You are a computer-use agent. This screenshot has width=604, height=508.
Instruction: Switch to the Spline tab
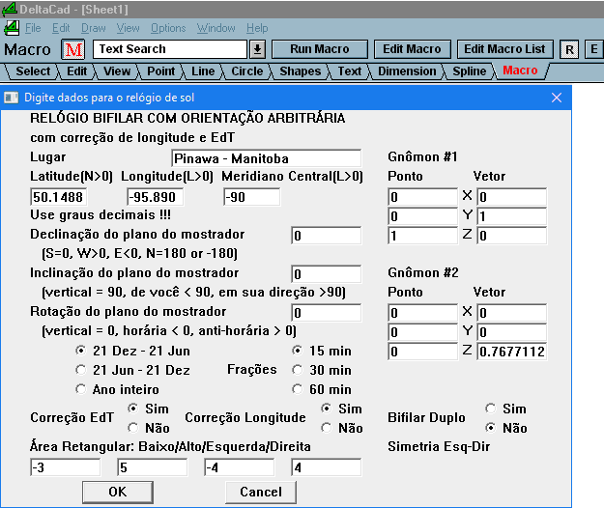coord(470,71)
